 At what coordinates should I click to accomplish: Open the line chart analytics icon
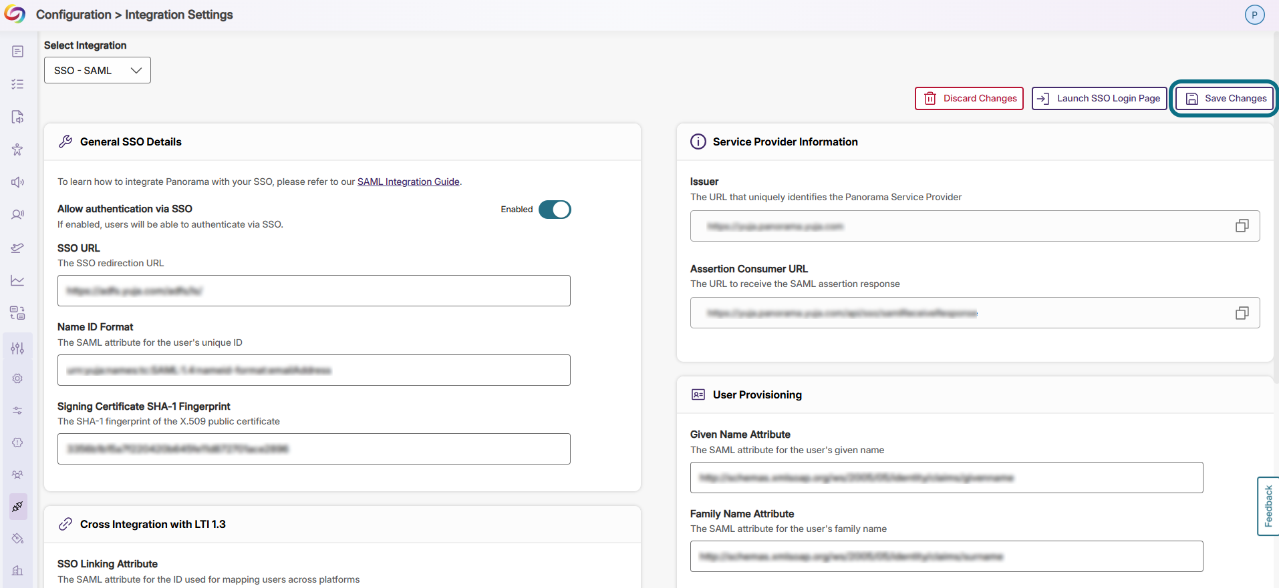[17, 280]
